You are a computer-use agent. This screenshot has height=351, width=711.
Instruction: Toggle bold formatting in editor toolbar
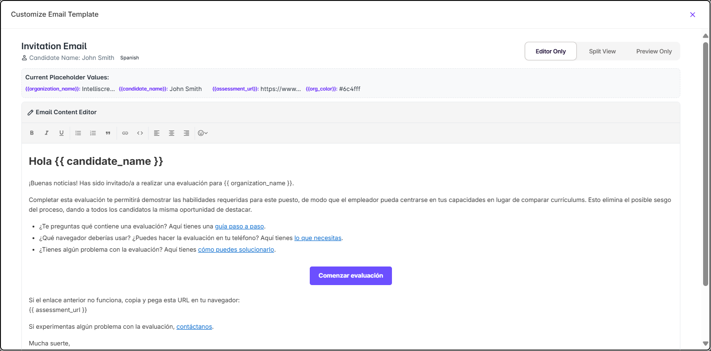(x=32, y=133)
